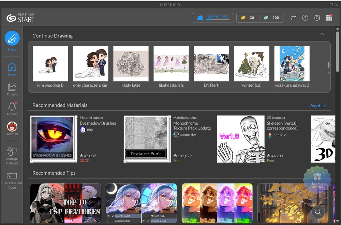Collapse the Continue Drawing section
The image size is (341, 225).
click(x=322, y=34)
